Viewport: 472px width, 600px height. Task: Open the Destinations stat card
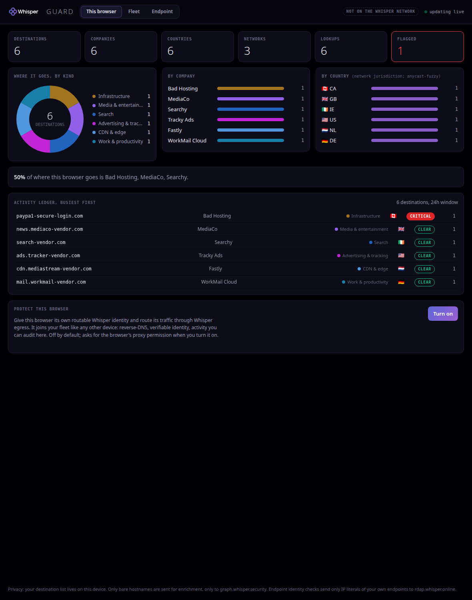click(x=44, y=46)
